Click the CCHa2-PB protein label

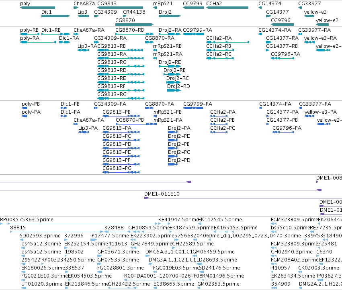[223, 120]
